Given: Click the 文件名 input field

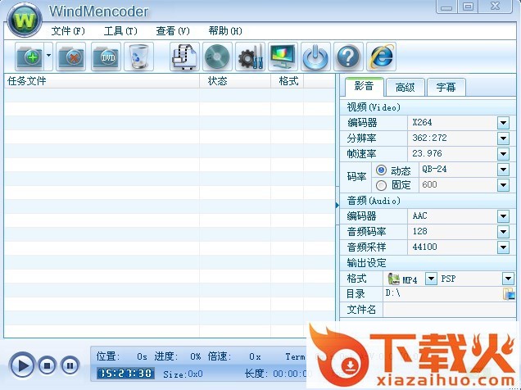Looking at the screenshot, I should click(x=449, y=310).
